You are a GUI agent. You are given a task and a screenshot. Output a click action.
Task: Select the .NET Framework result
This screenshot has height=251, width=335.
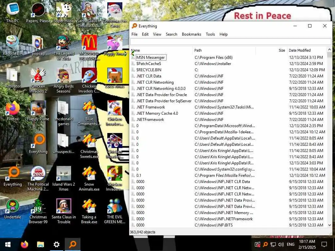228,107
